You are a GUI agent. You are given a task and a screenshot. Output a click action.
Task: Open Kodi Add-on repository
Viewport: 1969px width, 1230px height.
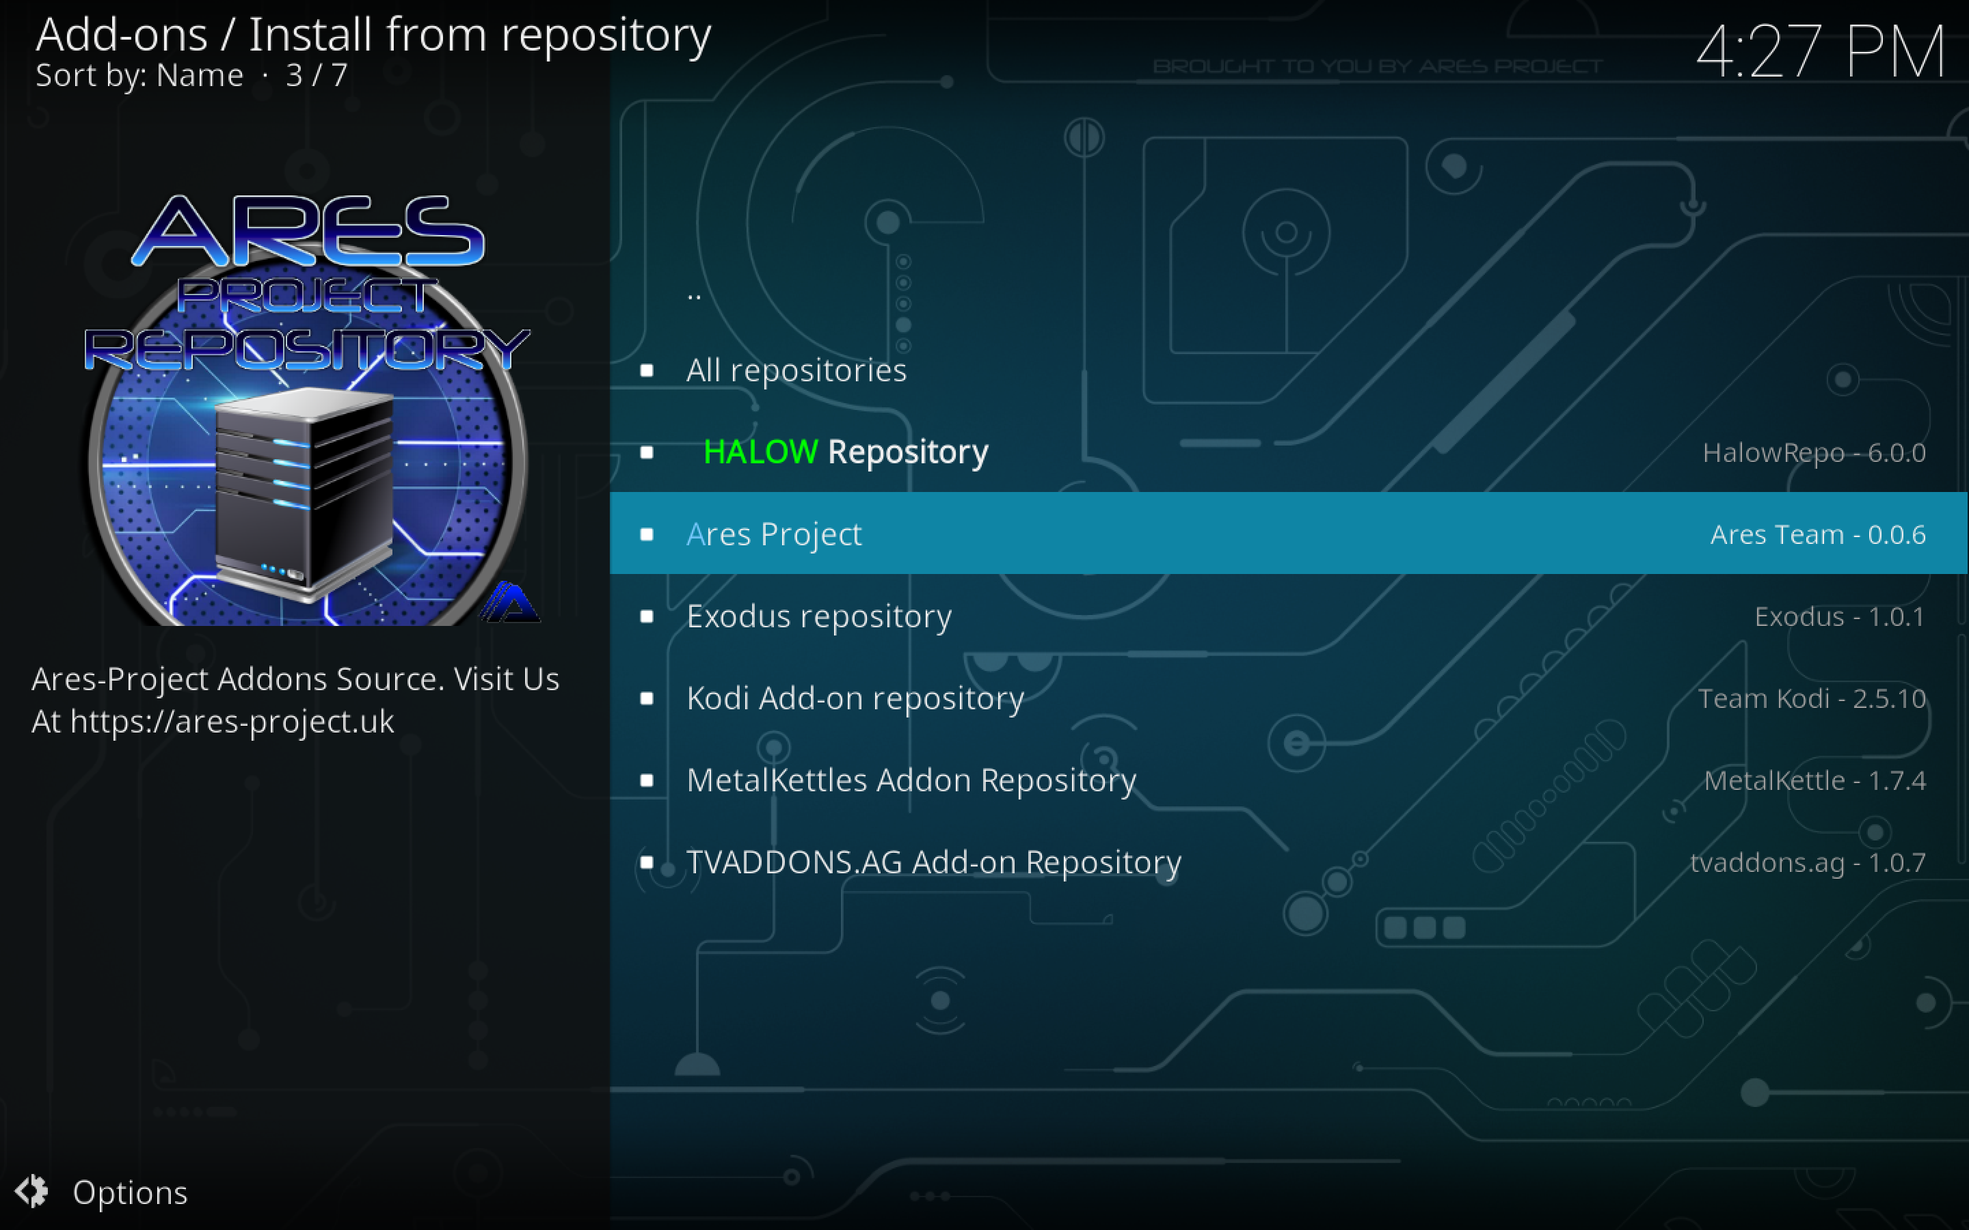(1289, 698)
